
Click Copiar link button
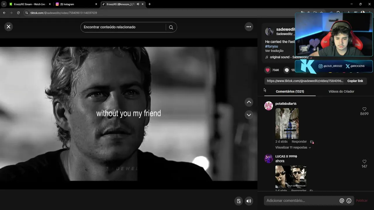click(355, 81)
